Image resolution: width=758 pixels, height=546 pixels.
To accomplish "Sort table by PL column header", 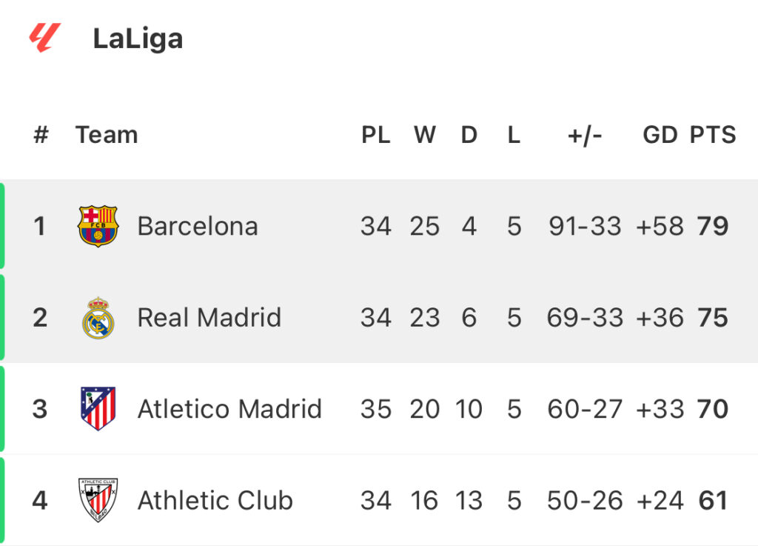I will click(x=375, y=135).
